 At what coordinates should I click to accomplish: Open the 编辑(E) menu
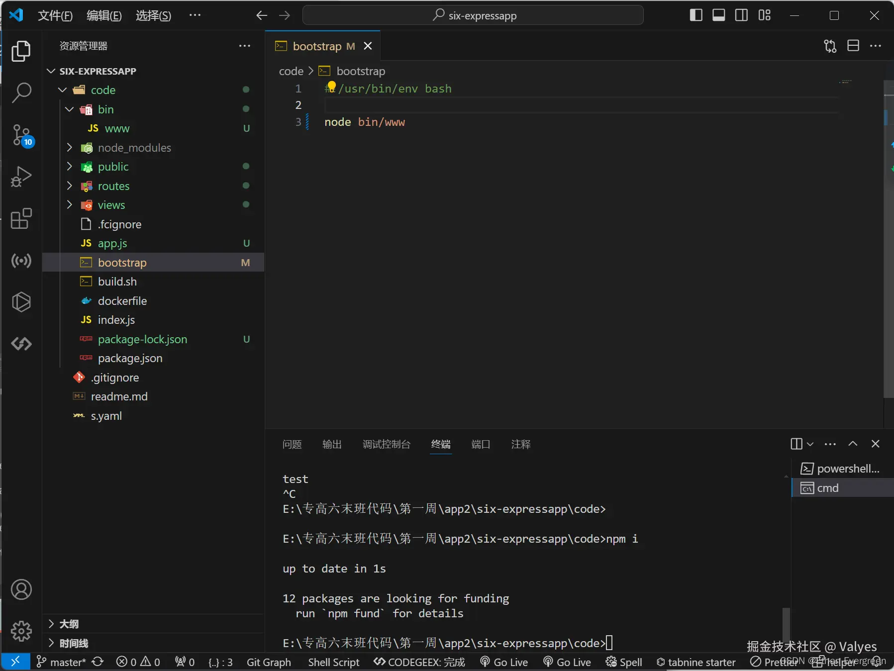pos(104,15)
